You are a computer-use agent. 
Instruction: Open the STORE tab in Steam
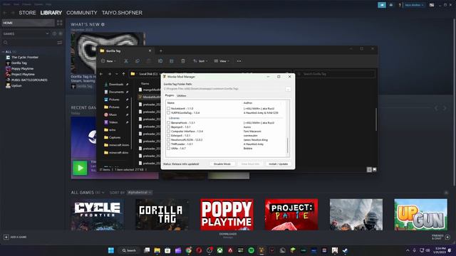coord(27,13)
